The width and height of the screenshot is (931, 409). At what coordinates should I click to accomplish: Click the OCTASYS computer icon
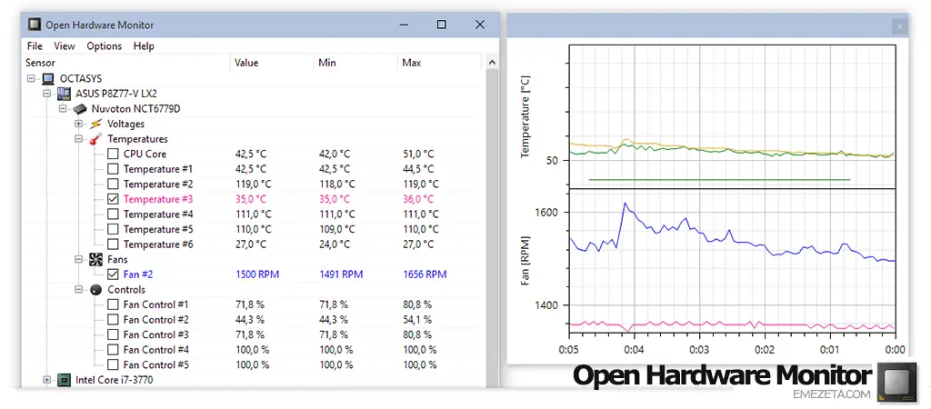pos(48,78)
